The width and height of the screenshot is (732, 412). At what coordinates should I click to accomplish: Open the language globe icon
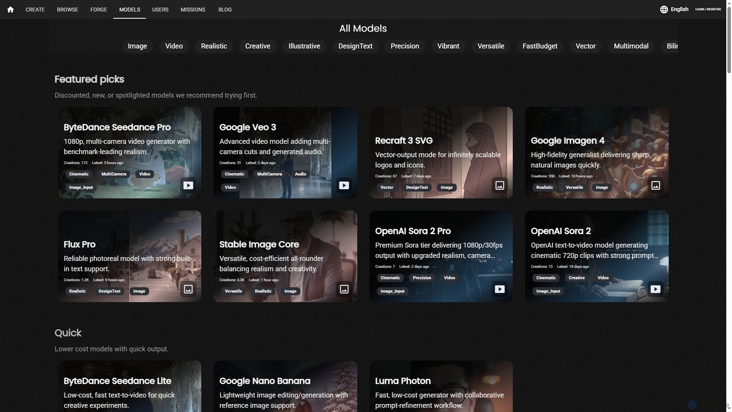(664, 10)
